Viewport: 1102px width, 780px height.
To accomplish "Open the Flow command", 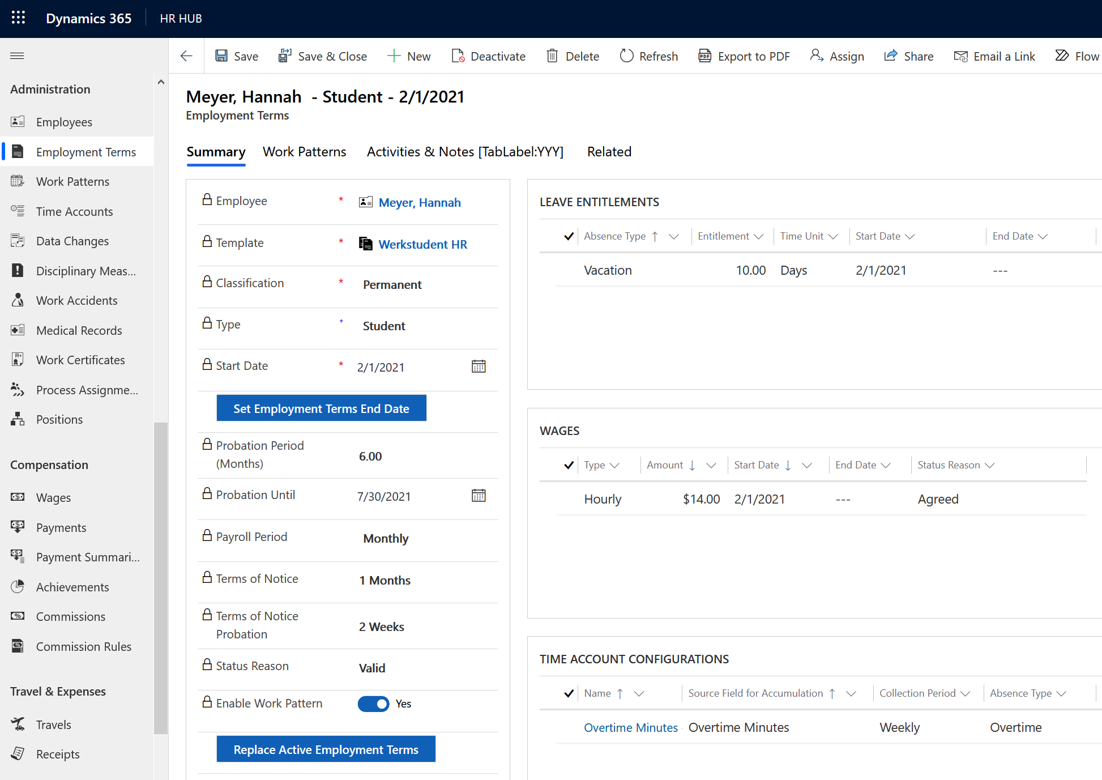I will (1077, 56).
